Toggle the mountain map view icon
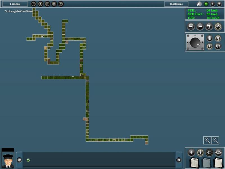 coord(218,26)
